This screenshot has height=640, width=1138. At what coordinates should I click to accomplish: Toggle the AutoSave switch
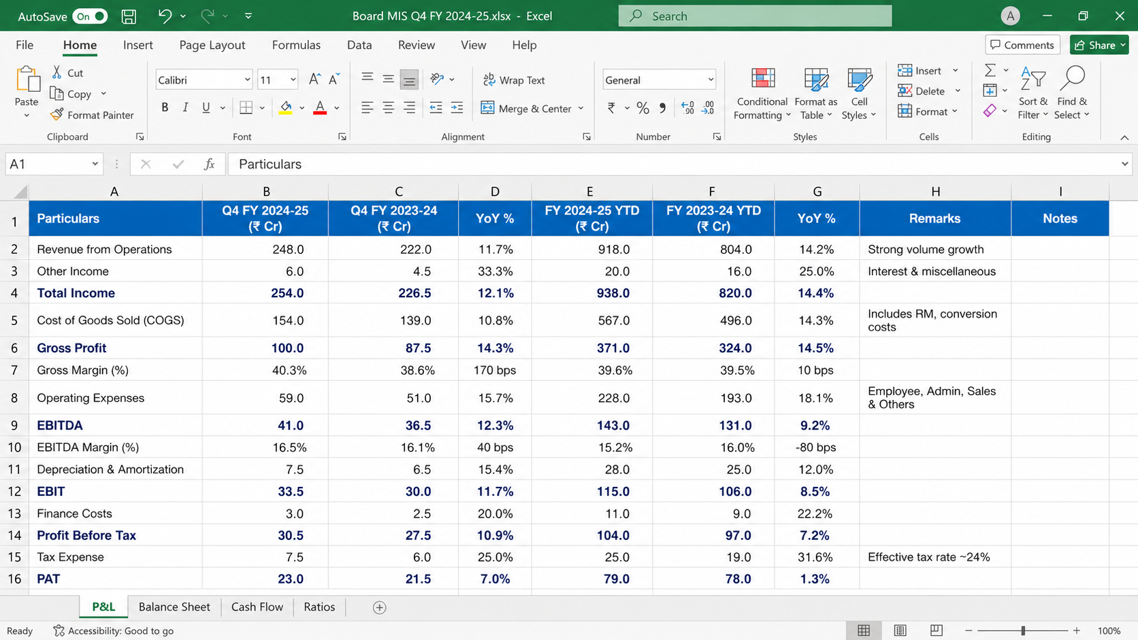pyautogui.click(x=91, y=16)
